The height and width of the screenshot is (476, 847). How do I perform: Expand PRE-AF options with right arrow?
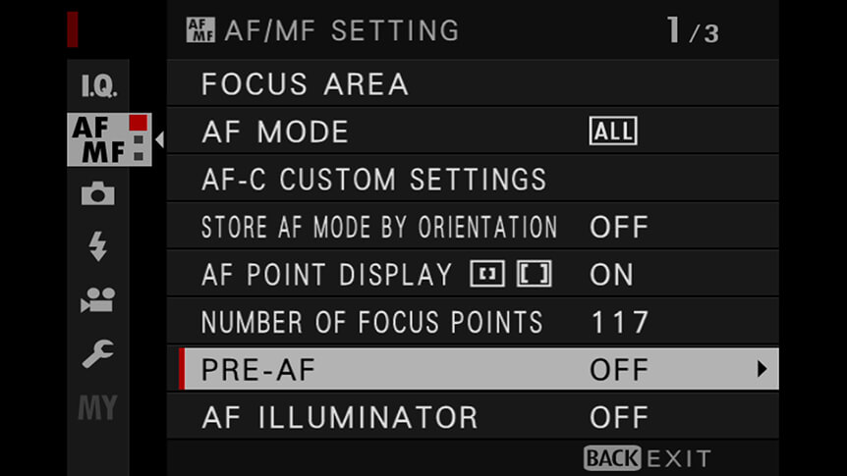[x=762, y=369]
